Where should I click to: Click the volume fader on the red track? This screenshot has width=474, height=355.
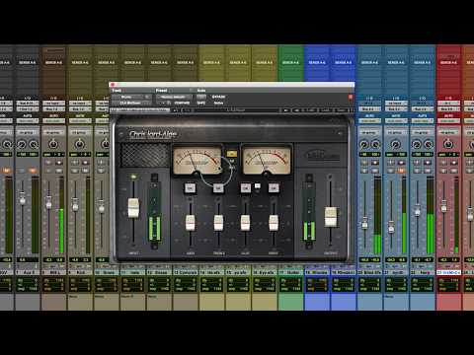coord(443,206)
